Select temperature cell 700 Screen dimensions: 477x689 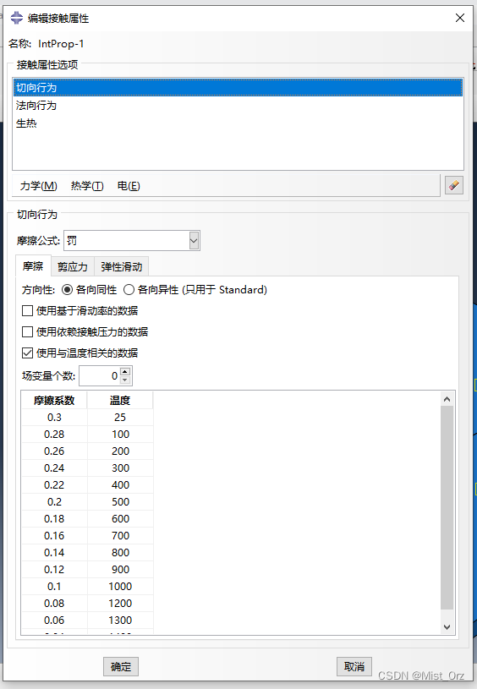[x=120, y=536]
